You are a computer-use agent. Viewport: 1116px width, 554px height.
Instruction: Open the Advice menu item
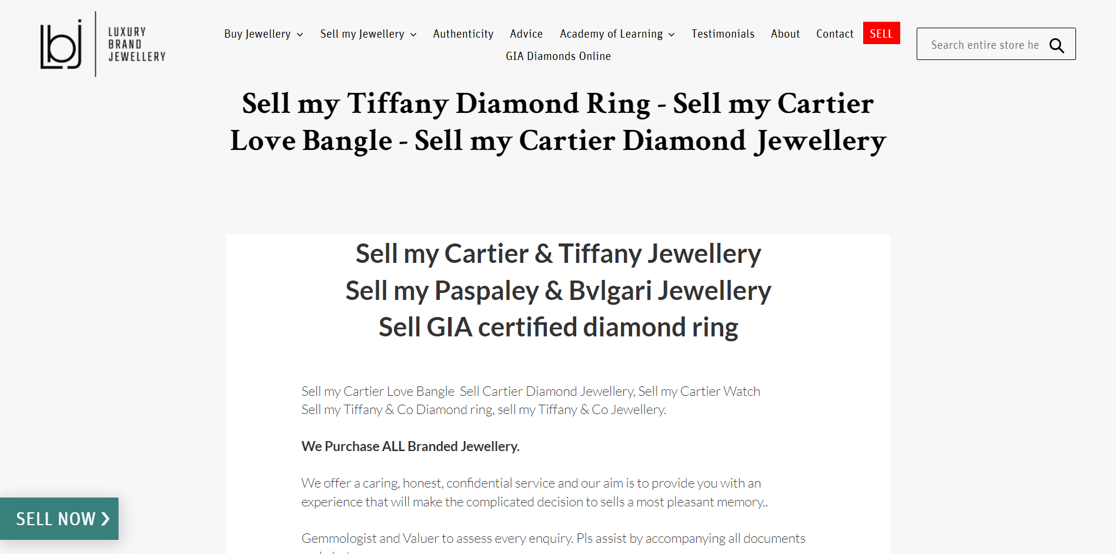tap(526, 34)
